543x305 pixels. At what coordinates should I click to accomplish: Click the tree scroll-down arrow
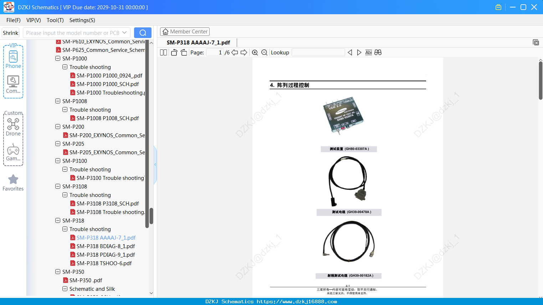(151, 293)
